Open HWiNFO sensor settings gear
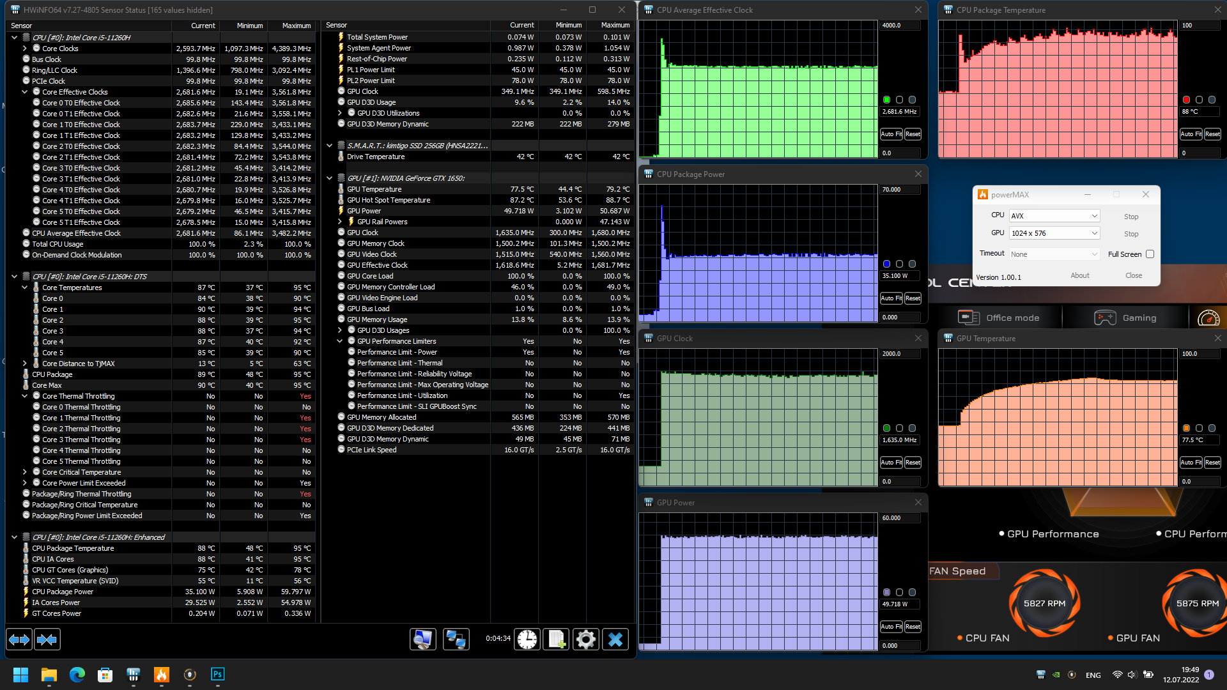The width and height of the screenshot is (1227, 690). (x=585, y=640)
